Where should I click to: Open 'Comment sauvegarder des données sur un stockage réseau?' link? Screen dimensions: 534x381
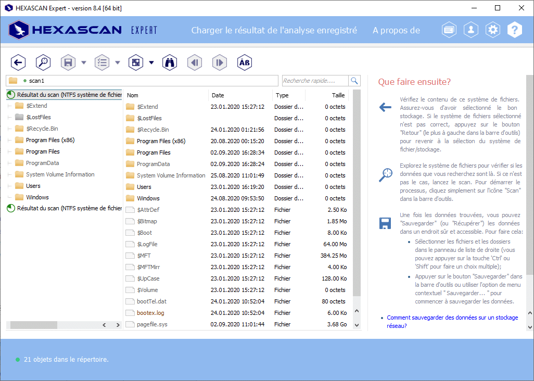pos(452,322)
